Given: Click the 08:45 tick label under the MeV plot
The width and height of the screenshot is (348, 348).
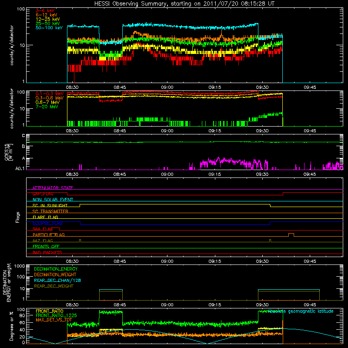Looking at the screenshot, I should (x=120, y=131).
